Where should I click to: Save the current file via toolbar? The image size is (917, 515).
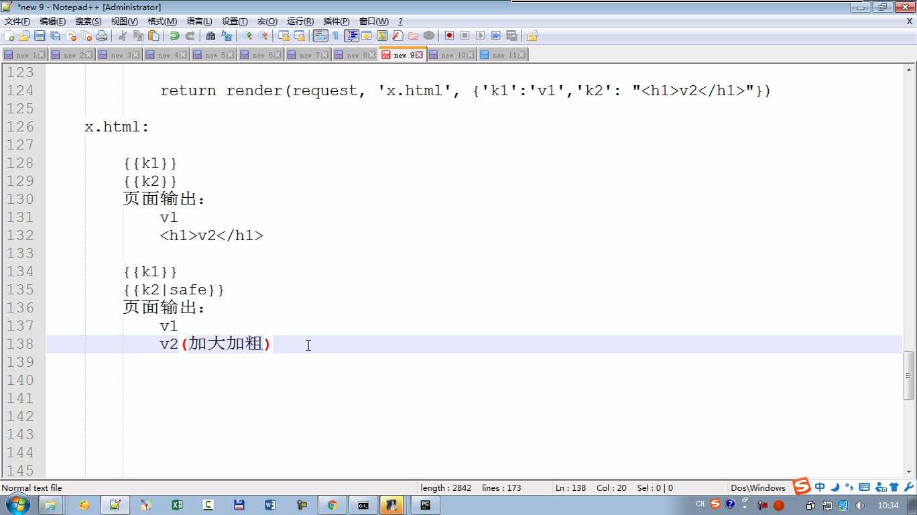tap(40, 36)
